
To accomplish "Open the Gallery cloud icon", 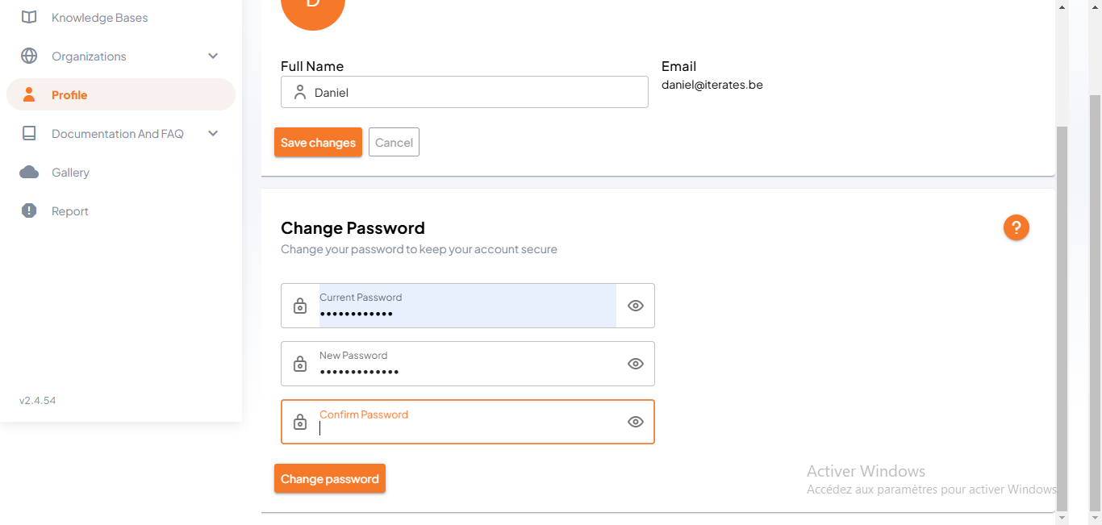I will [x=29, y=172].
